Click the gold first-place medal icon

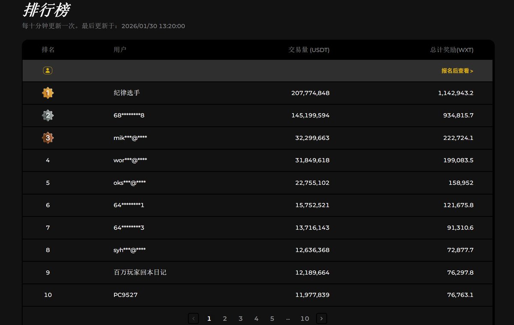coord(48,93)
